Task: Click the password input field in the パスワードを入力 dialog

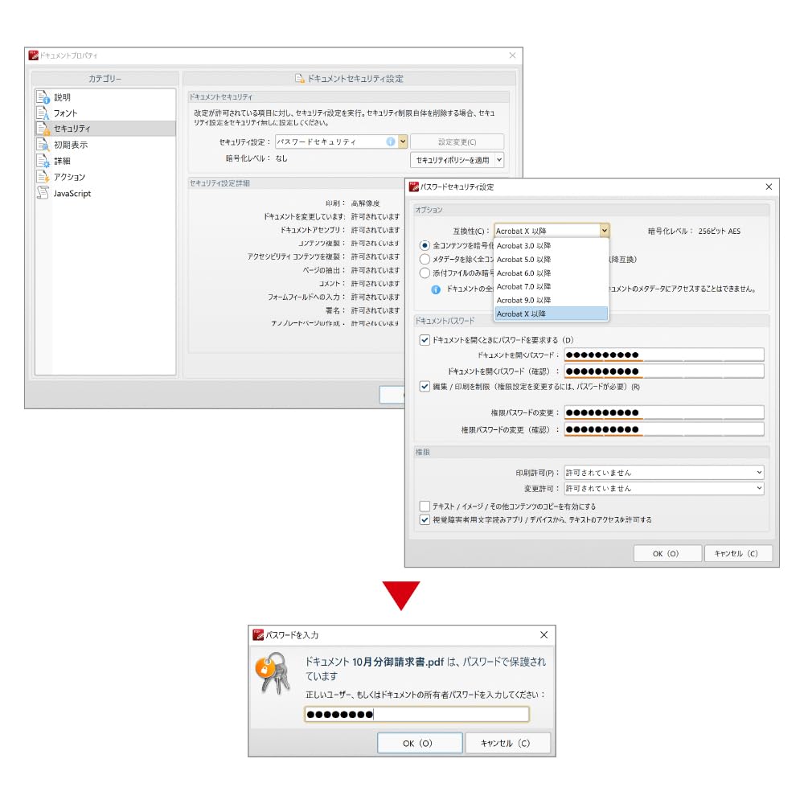Action: 416,714
